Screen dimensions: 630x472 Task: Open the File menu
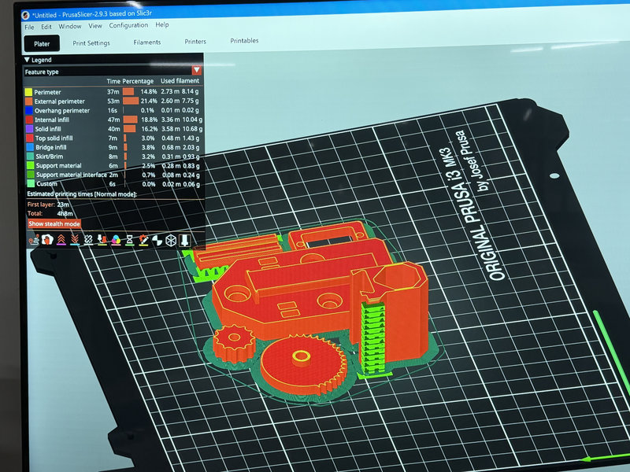coord(29,27)
